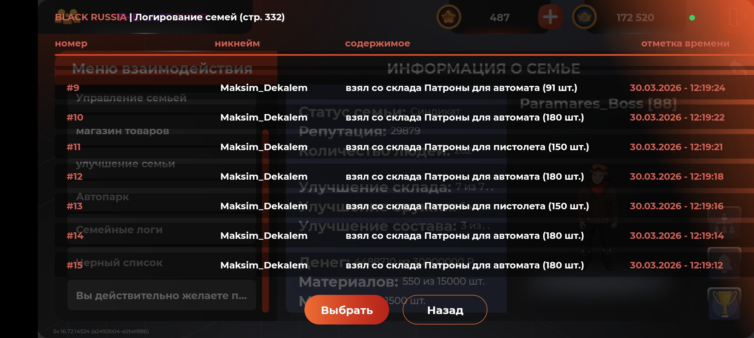Click the red plus add-currency icon

click(x=550, y=17)
